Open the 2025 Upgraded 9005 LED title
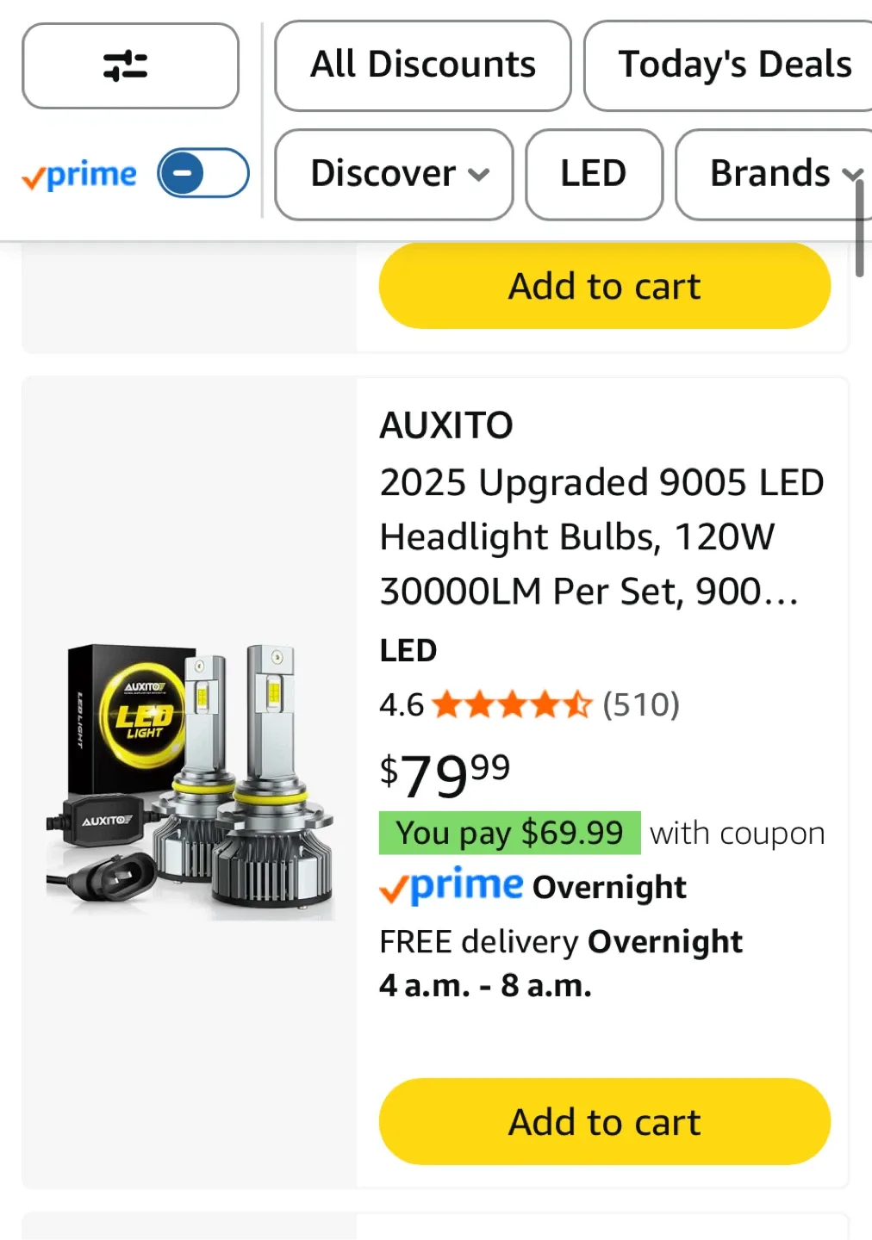This screenshot has width=872, height=1240. [601, 536]
